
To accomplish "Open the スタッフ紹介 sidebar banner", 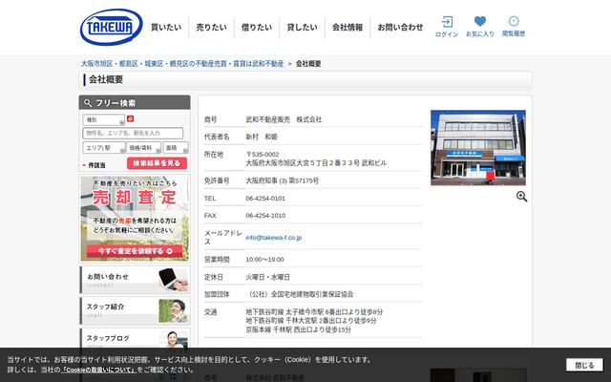I will click(x=135, y=310).
